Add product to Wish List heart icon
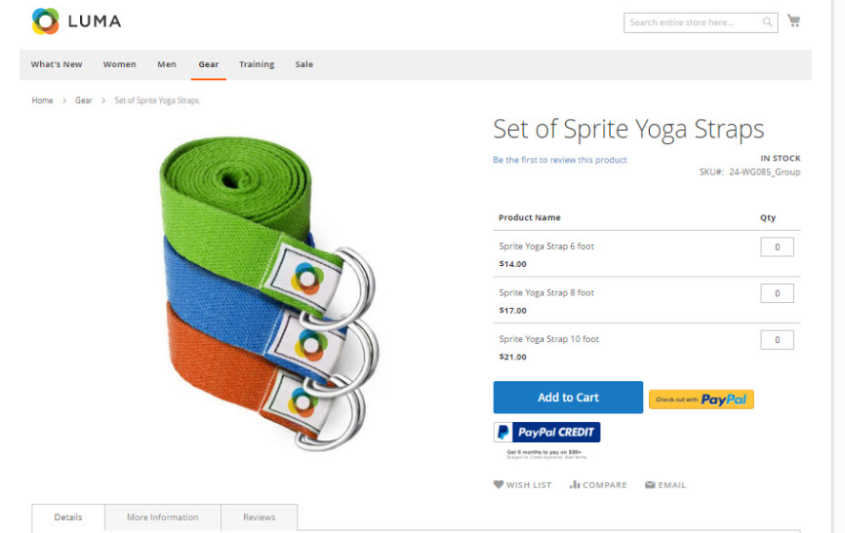 coord(499,484)
